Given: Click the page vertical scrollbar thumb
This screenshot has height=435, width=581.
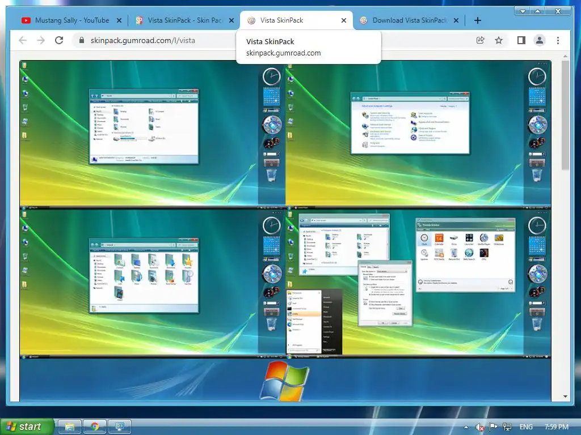Looking at the screenshot, I should (565, 115).
